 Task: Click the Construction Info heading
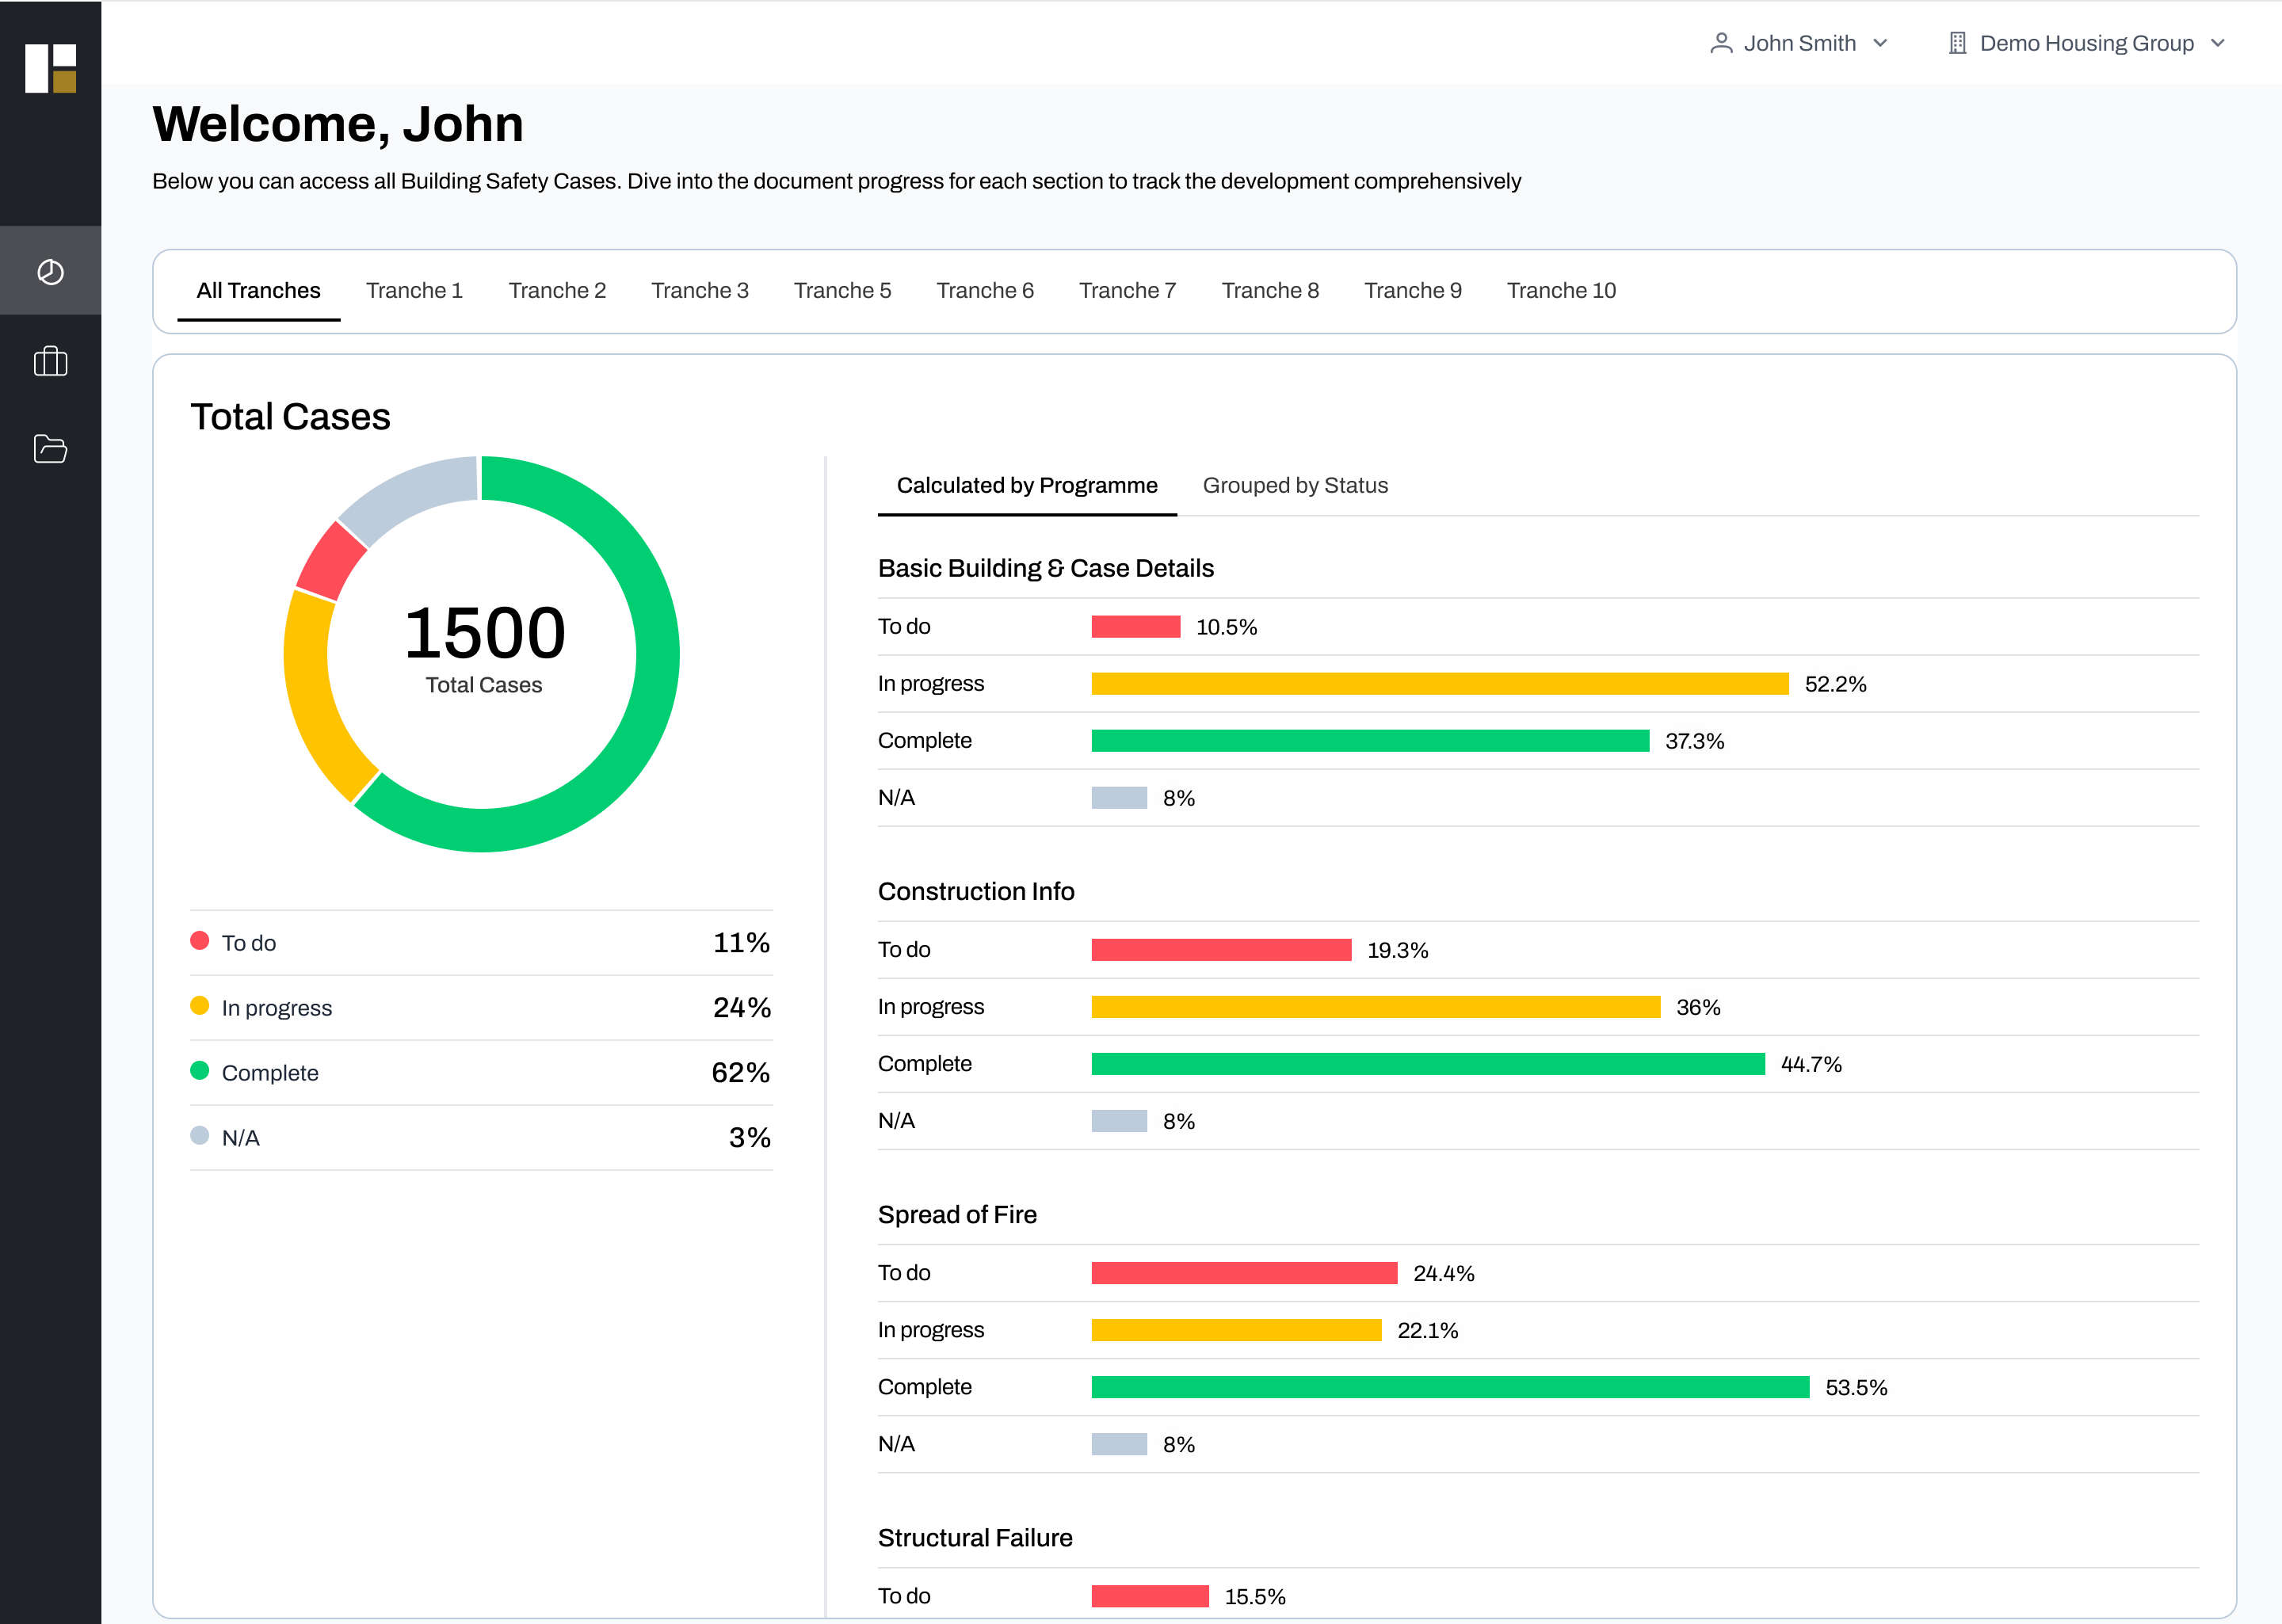[976, 892]
